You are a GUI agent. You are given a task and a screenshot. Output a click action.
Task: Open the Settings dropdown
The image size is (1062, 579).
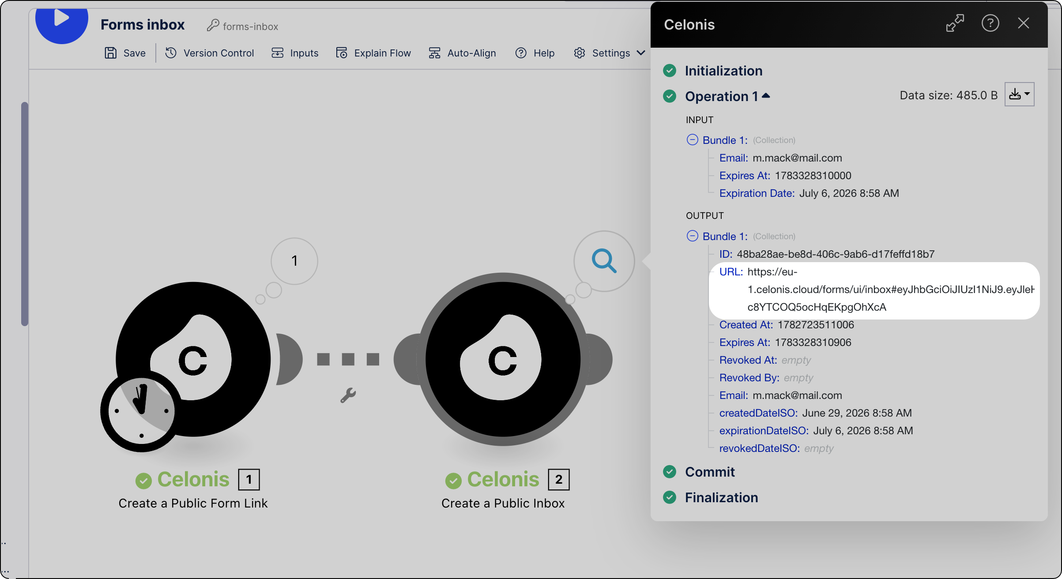coord(610,53)
